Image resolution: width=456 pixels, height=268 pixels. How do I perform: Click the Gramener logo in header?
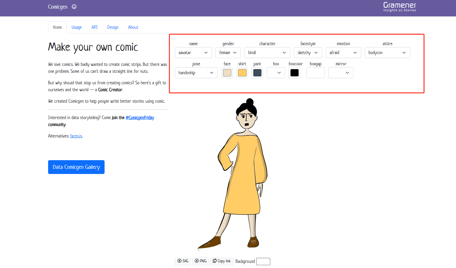tap(400, 7)
